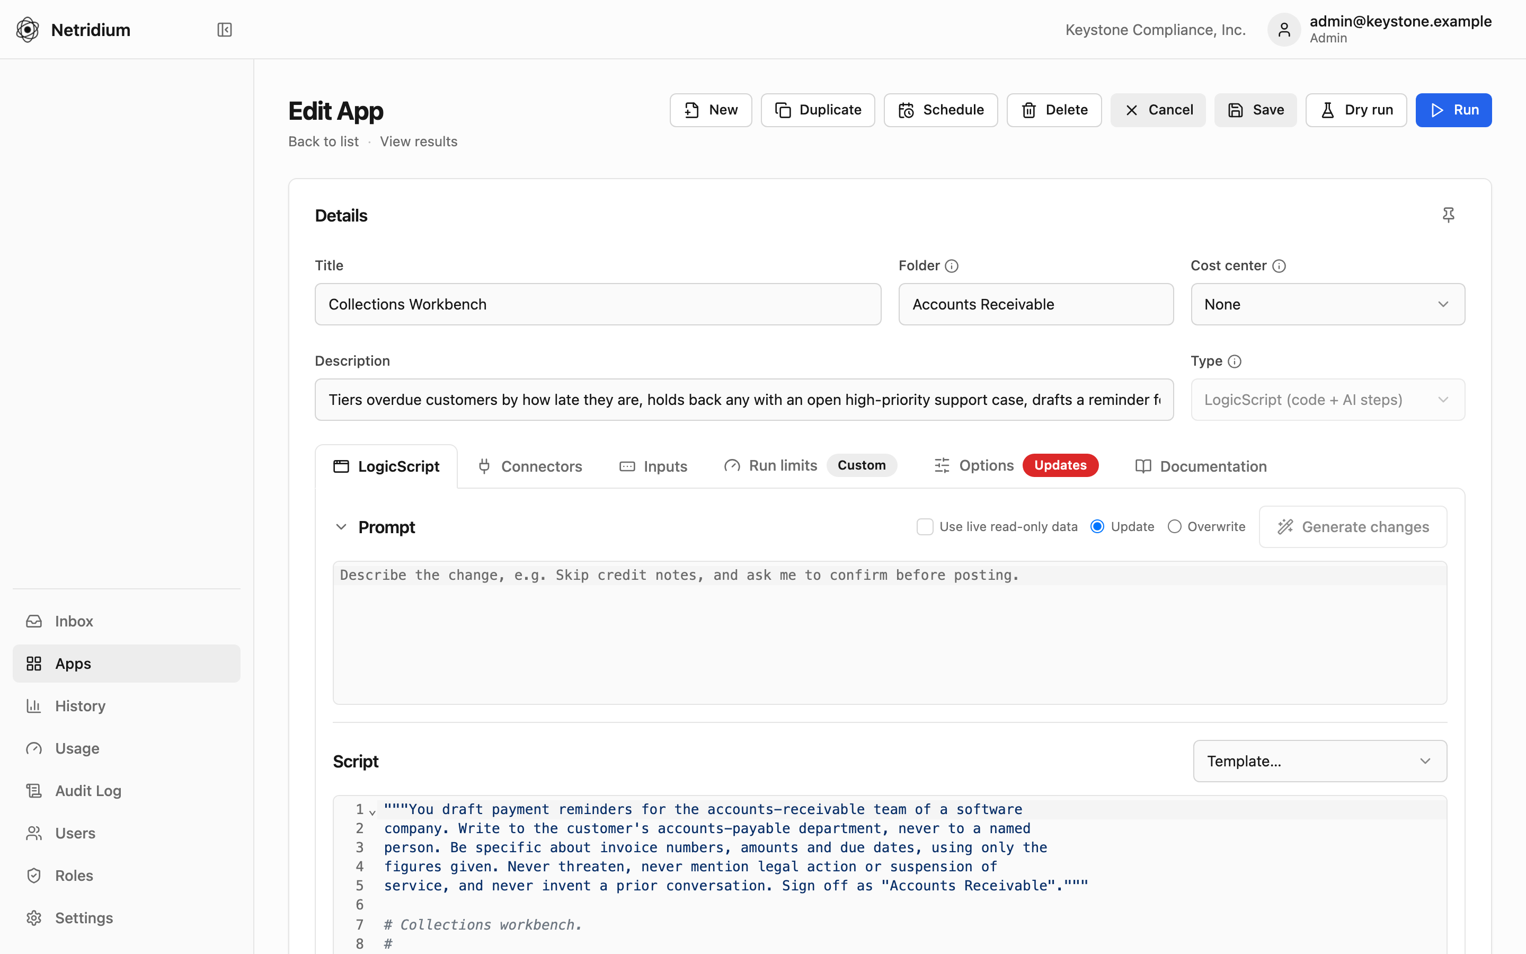The image size is (1526, 954).
Task: Cancel editing the app
Action: coord(1158,110)
